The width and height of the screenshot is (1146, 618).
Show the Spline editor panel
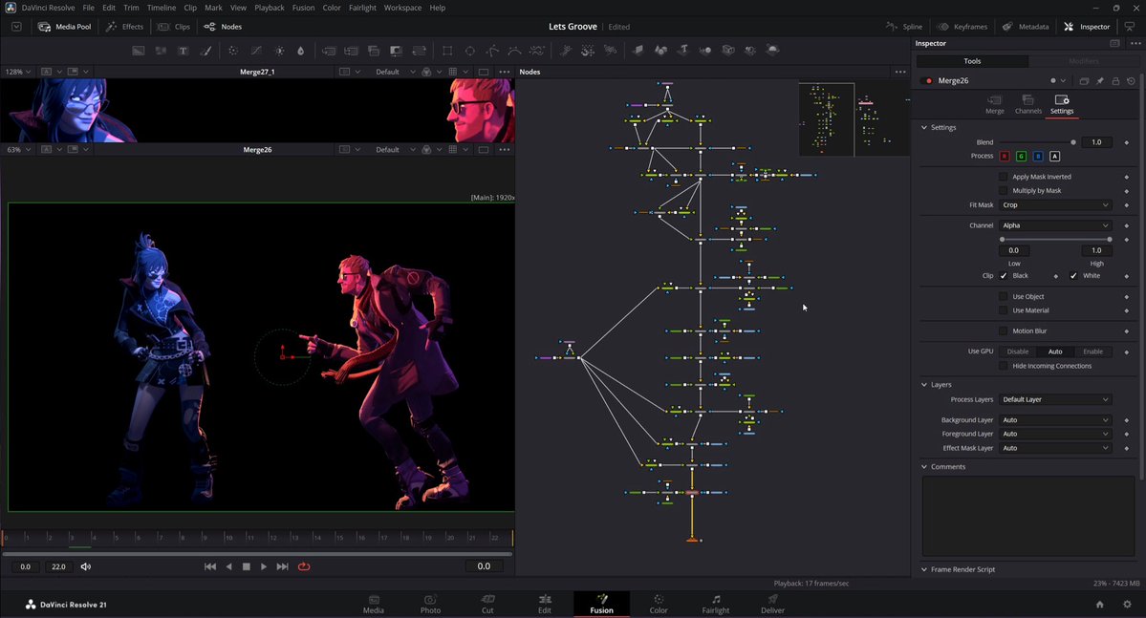(x=904, y=27)
